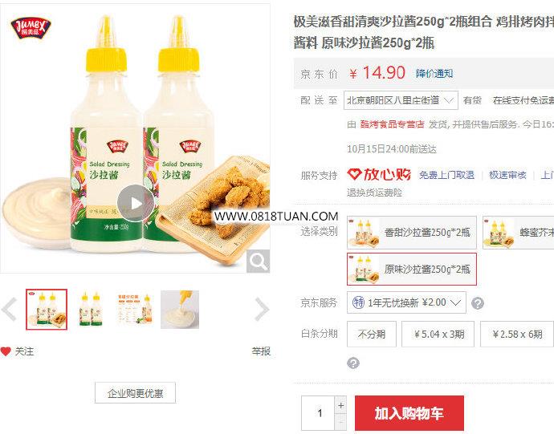Increase quantity with the plus stepper
The image size is (554, 434).
[340, 405]
